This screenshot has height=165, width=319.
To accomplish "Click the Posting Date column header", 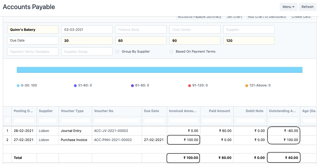I will pos(23,111).
